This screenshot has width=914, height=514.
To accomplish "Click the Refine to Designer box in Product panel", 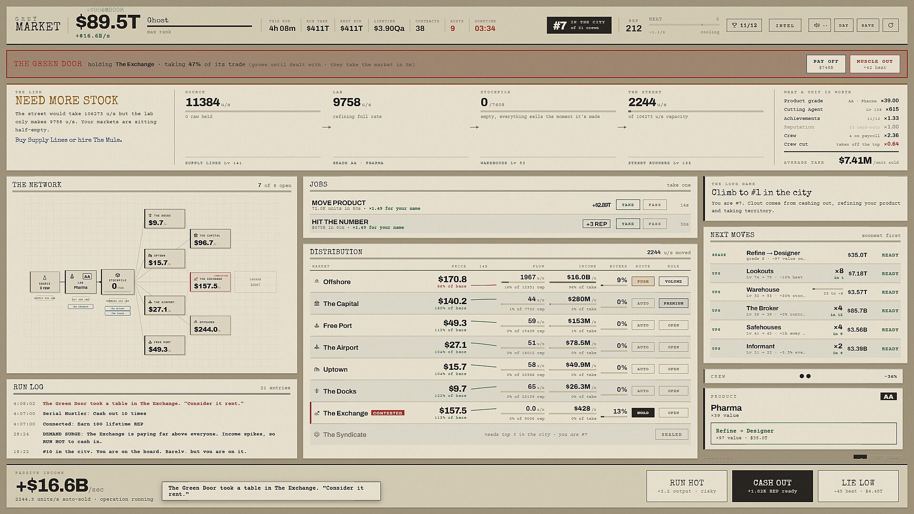I will [804, 434].
